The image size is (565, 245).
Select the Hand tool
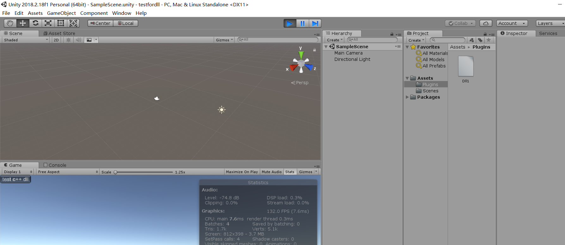pyautogui.click(x=10, y=23)
